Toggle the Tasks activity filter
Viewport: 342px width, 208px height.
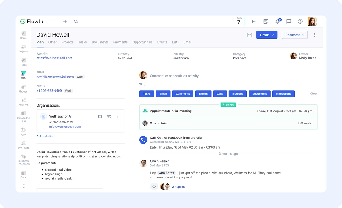tap(147, 94)
